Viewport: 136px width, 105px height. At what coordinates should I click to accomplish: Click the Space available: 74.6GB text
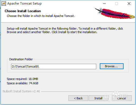(x=22, y=83)
